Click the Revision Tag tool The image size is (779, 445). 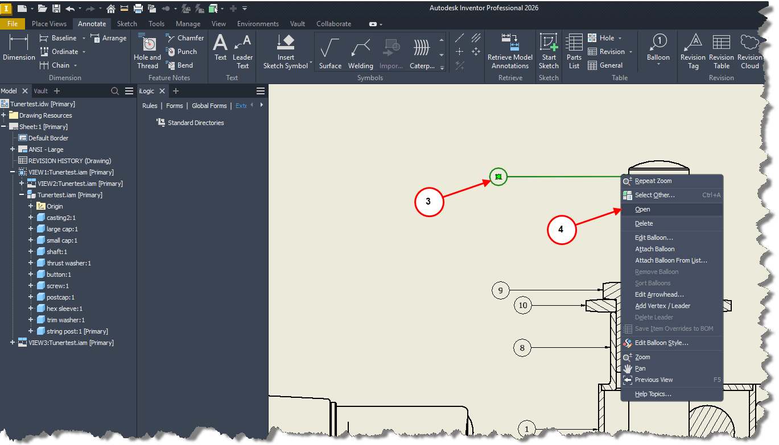tap(693, 52)
